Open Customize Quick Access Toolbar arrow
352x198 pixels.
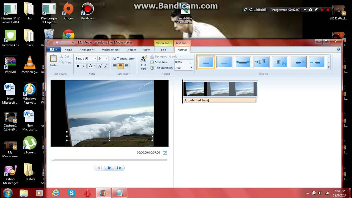tap(73, 43)
